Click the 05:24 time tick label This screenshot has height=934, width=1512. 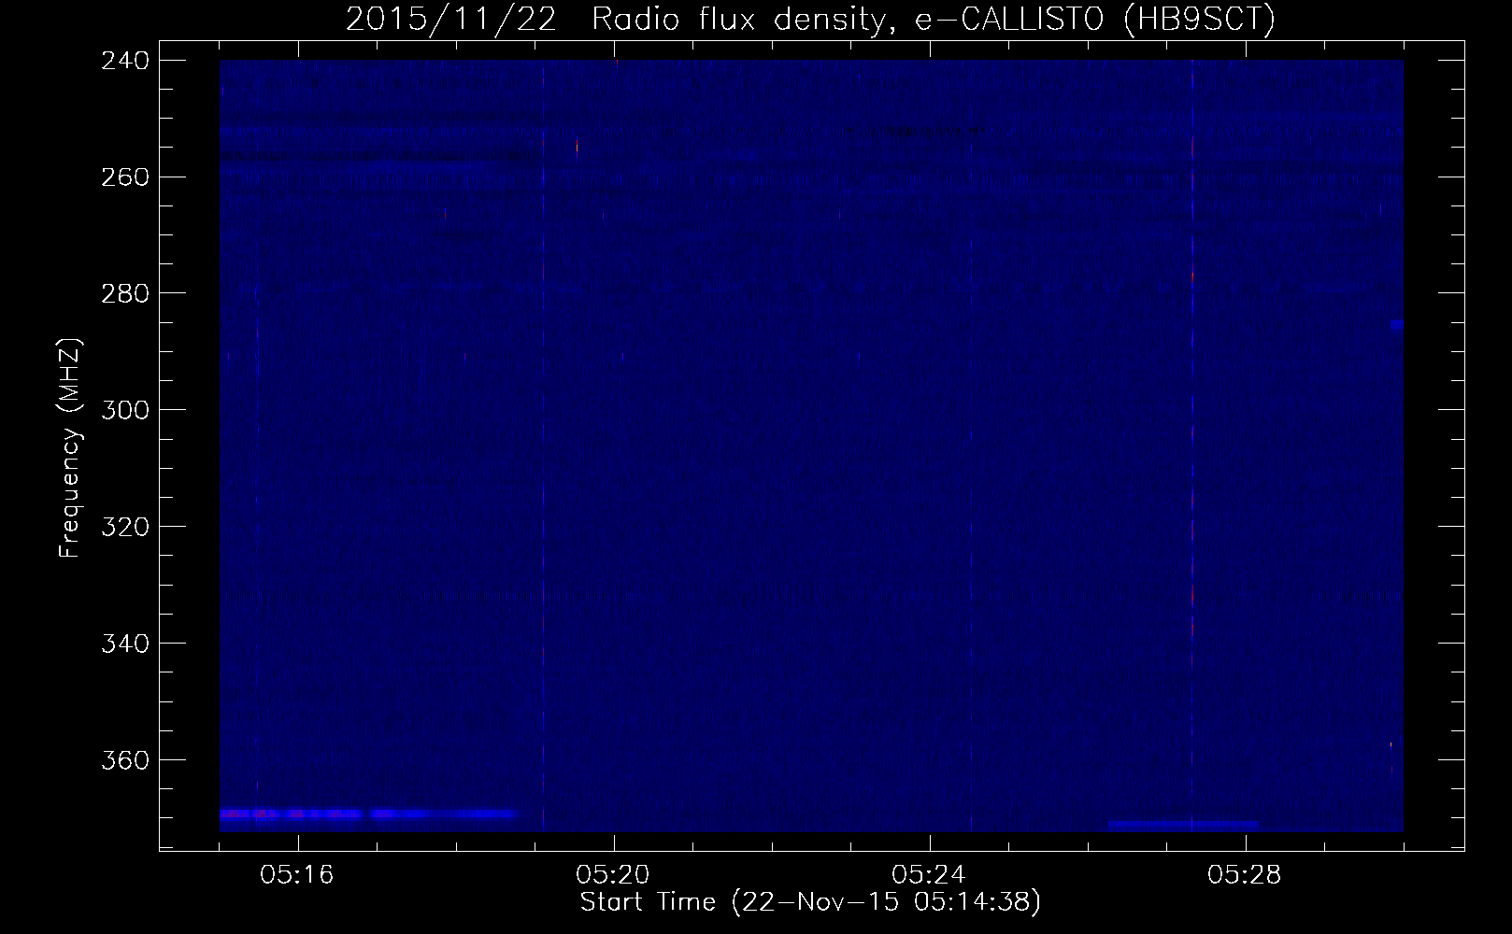point(929,874)
